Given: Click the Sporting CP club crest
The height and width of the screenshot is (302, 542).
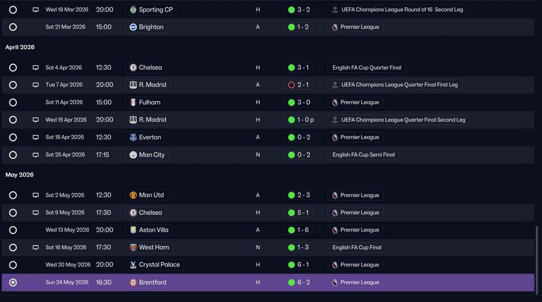Looking at the screenshot, I should point(133,9).
